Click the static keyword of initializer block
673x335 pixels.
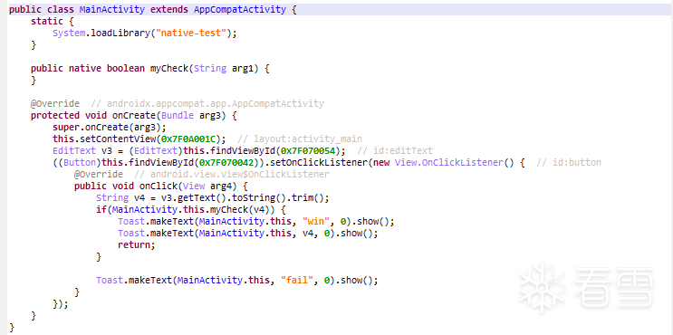(x=47, y=22)
